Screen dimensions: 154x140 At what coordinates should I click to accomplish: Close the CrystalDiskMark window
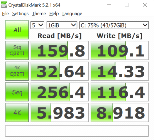145,5
